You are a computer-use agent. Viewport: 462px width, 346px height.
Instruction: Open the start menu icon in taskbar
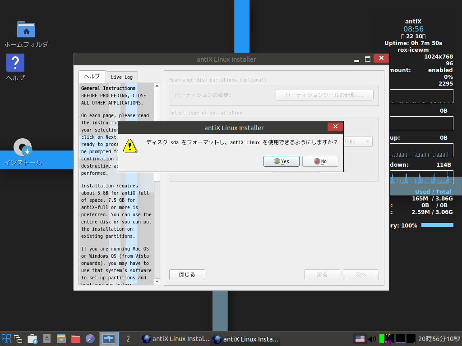pyautogui.click(x=6, y=339)
